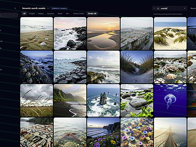Open colorful sea anemones thumbnail

click(137, 132)
